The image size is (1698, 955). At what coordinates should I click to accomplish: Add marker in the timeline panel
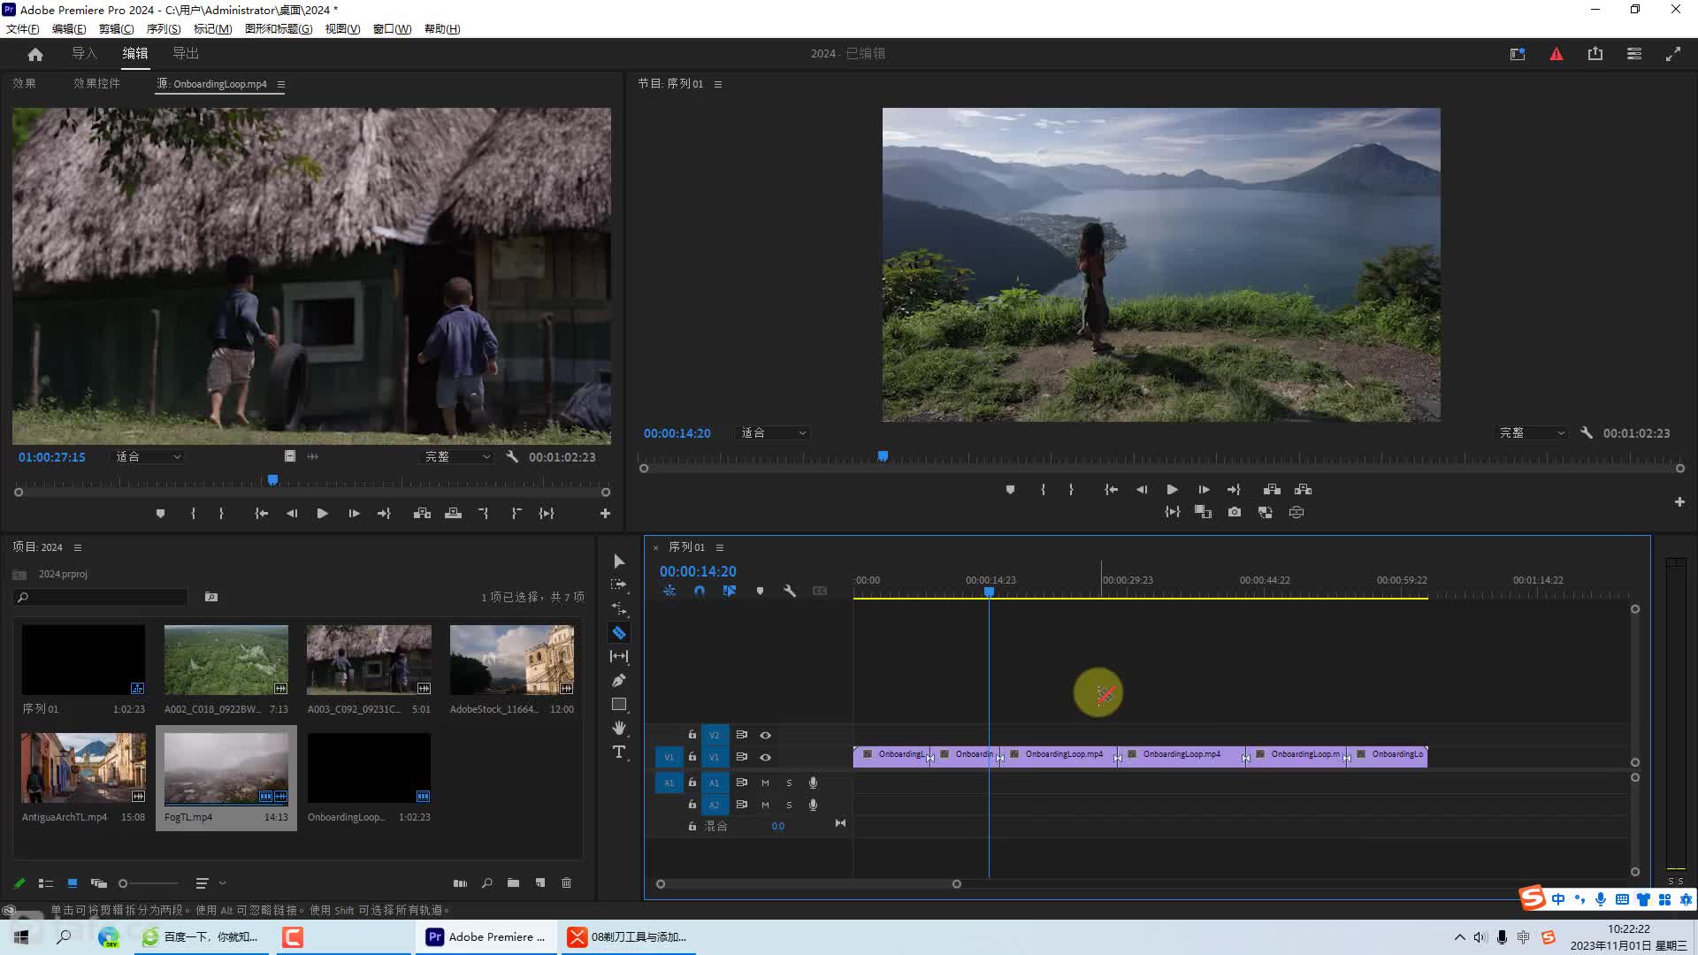(760, 591)
